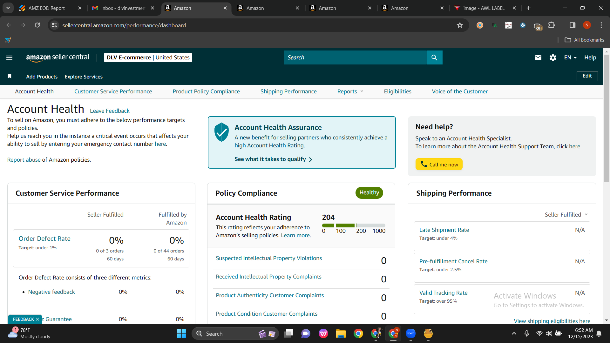Click Report abuse link
This screenshot has height=343, width=610.
coord(24,160)
